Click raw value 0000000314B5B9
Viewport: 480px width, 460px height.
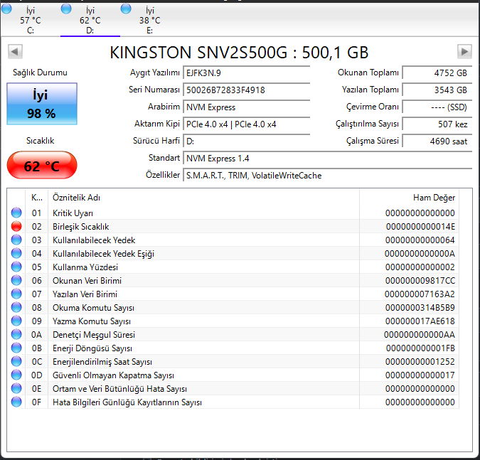coord(420,308)
